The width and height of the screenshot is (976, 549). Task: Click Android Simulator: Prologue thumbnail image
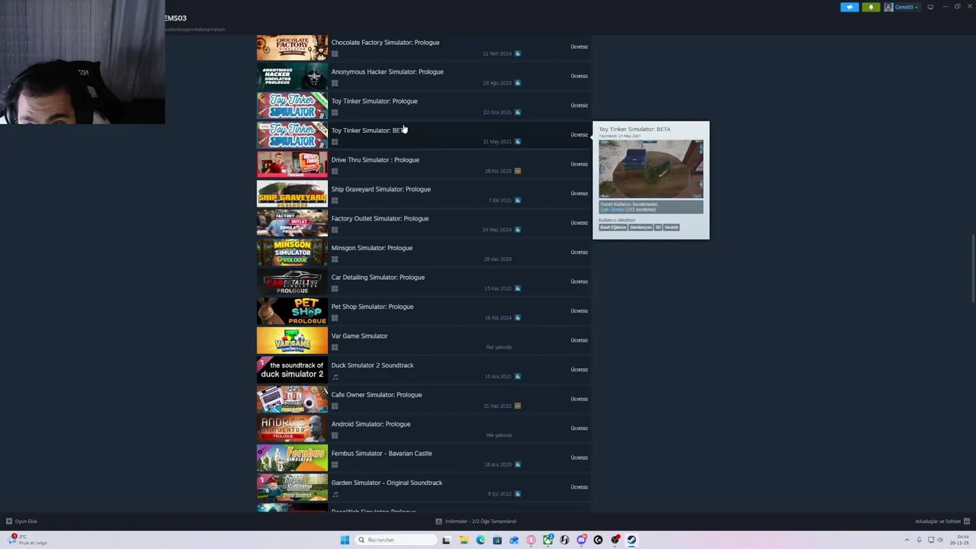[292, 429]
